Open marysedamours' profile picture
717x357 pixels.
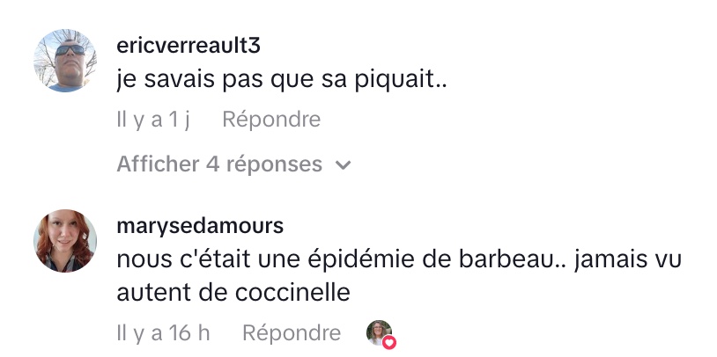[65, 241]
